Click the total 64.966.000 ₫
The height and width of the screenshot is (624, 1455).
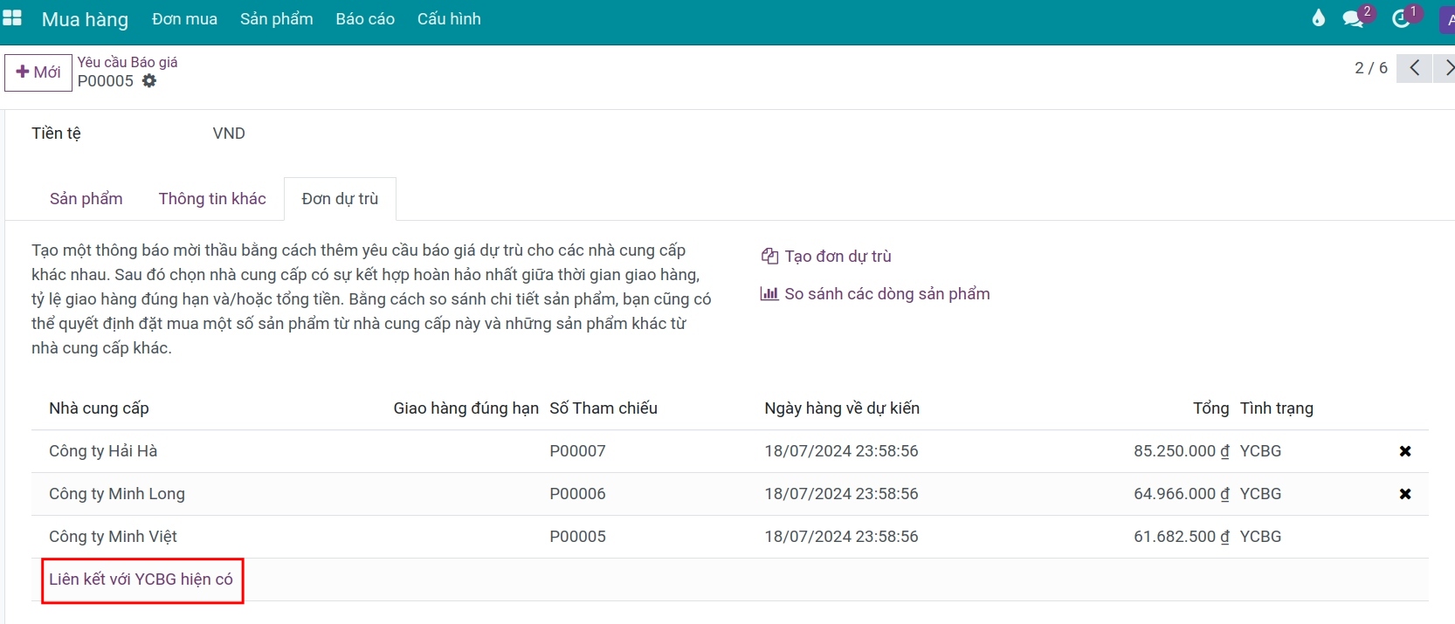[1182, 494]
